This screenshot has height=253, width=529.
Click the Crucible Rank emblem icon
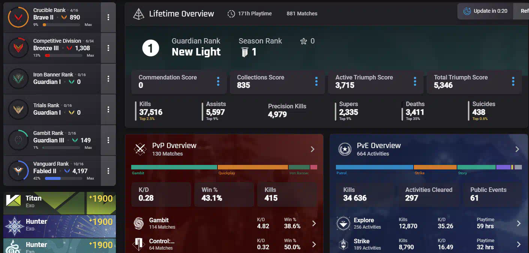(x=18, y=17)
